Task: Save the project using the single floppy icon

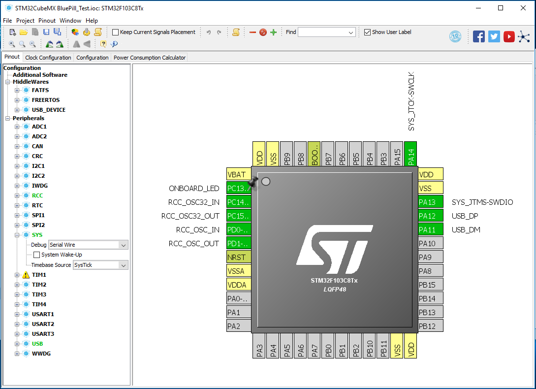Action: coord(46,32)
